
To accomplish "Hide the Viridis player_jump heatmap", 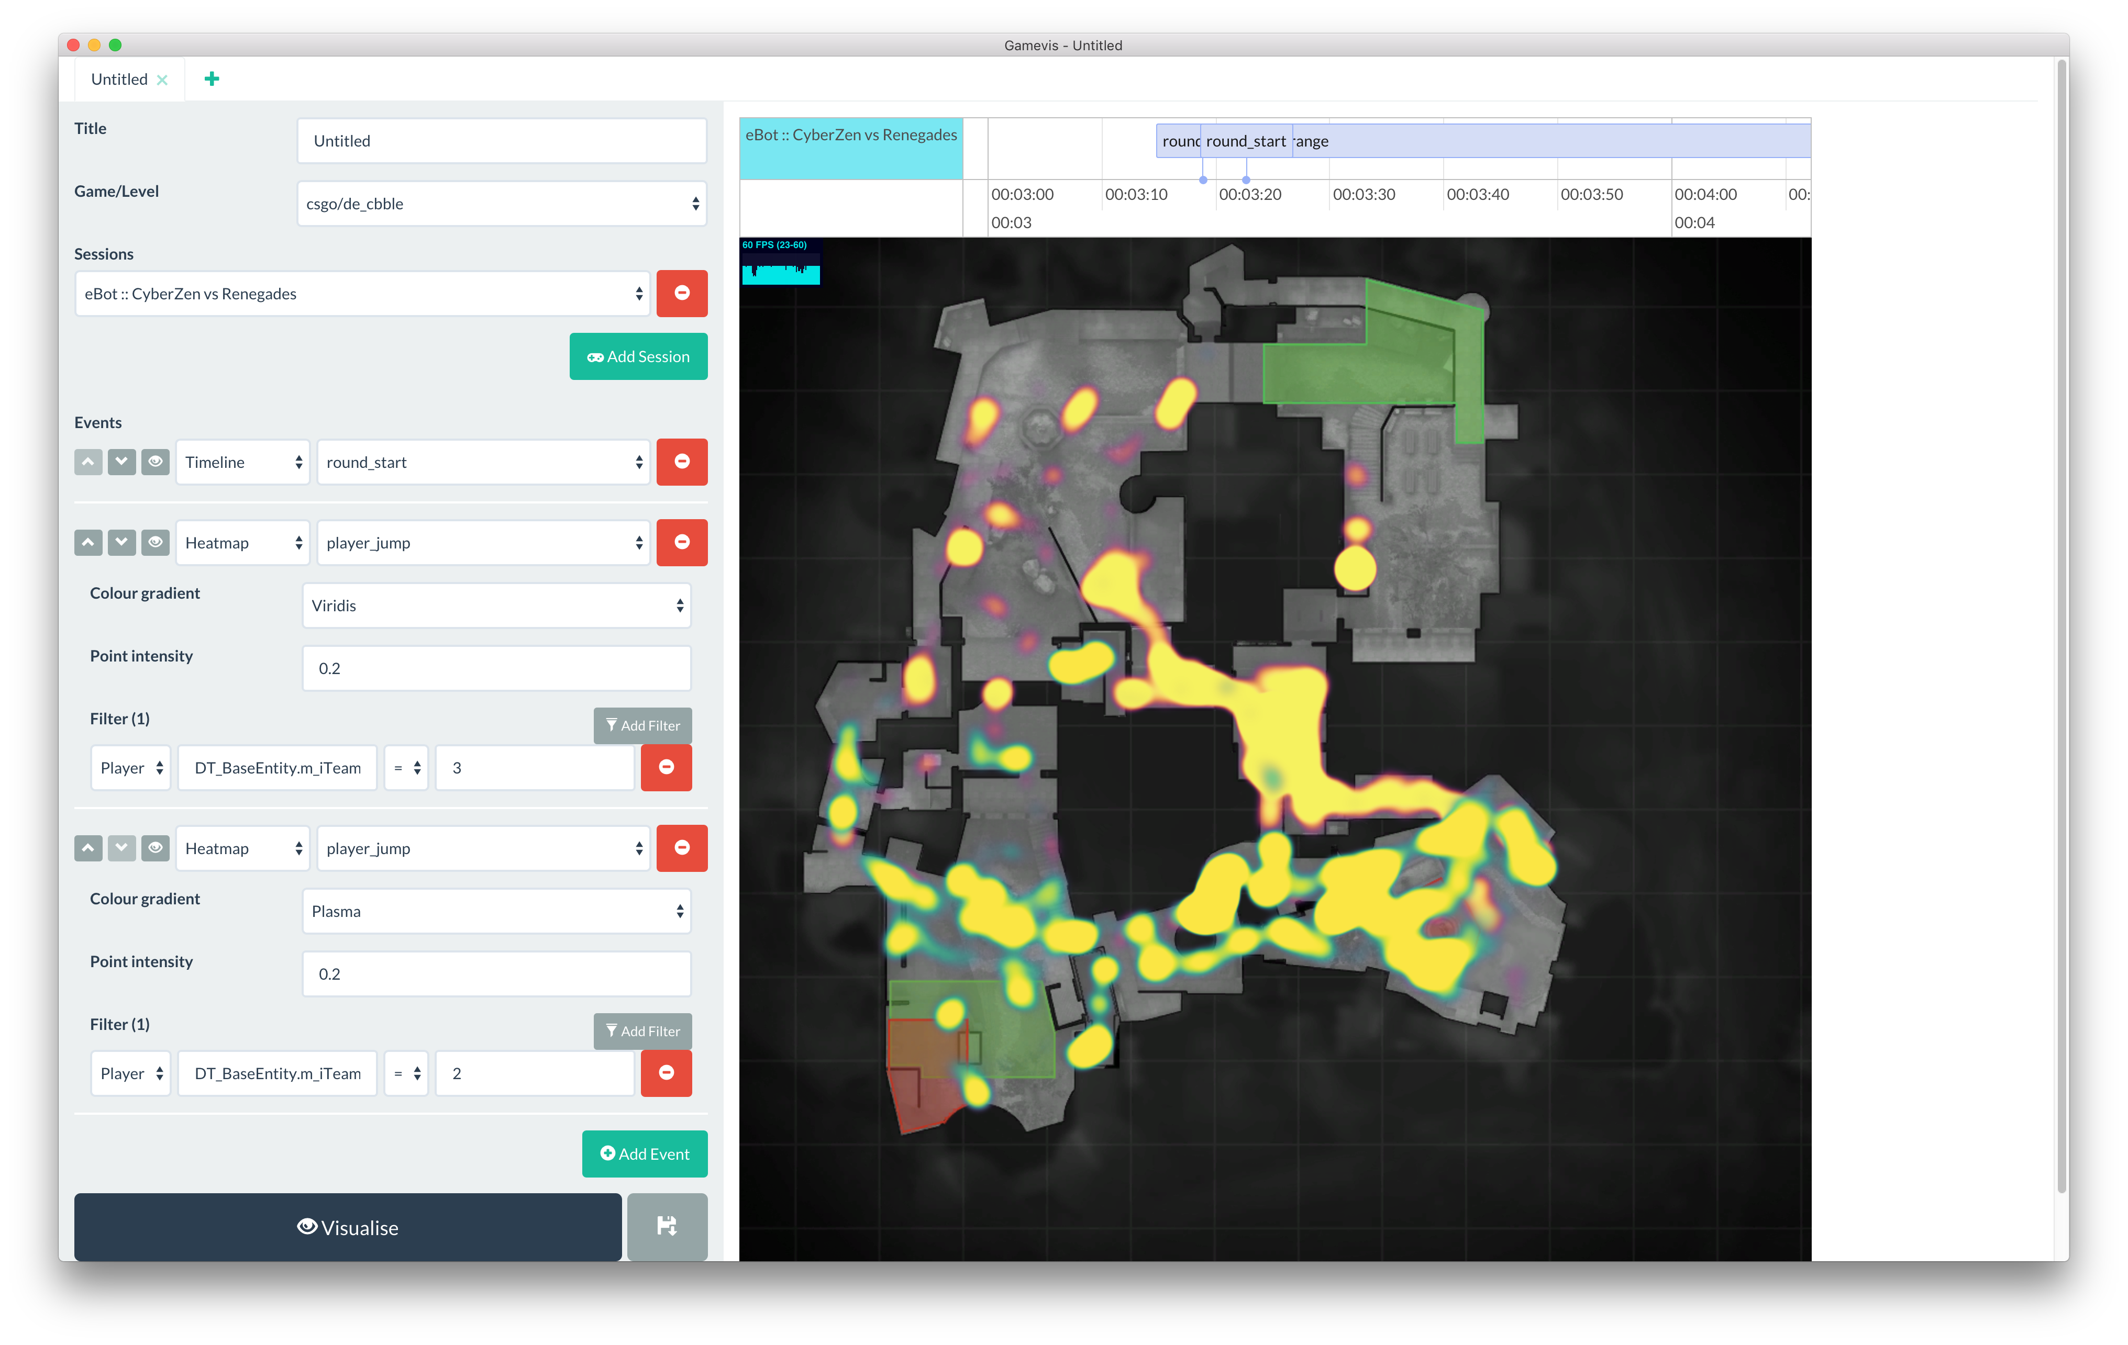I will point(156,542).
